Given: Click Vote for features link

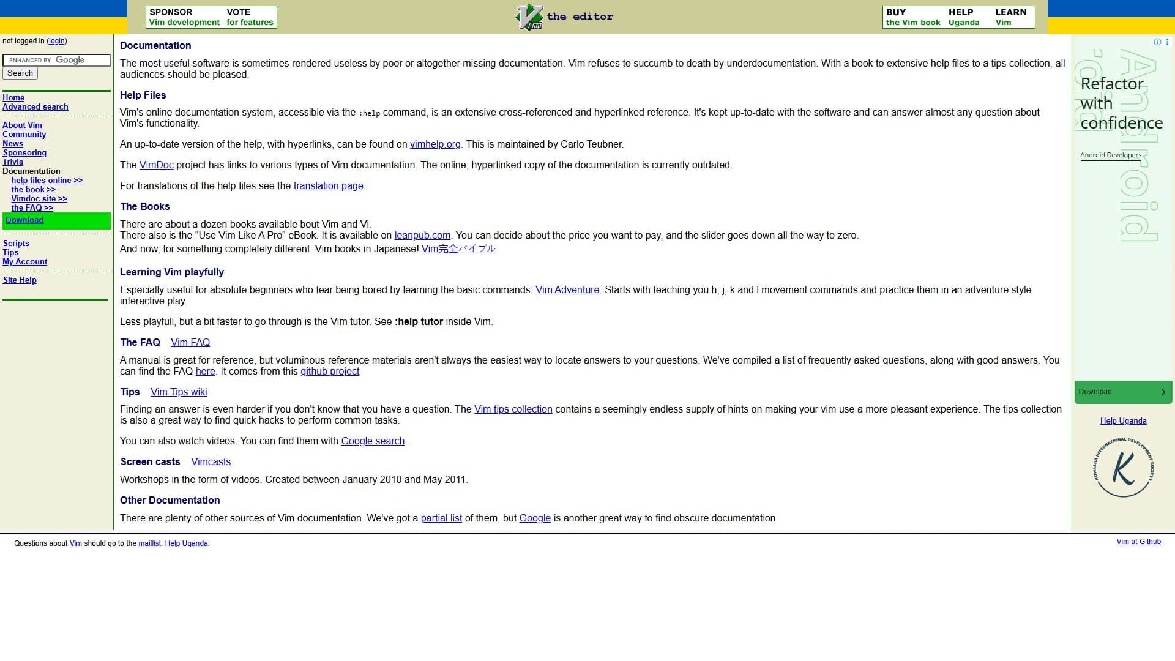Looking at the screenshot, I should click(x=250, y=17).
